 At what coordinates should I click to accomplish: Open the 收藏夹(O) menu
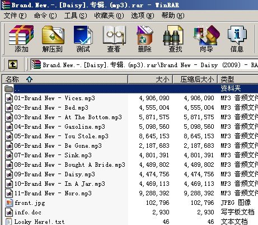[109, 16]
